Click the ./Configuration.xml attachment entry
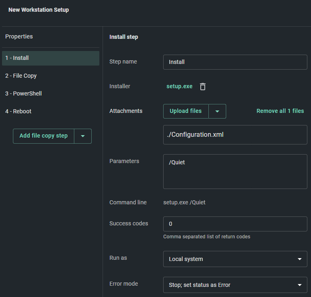Image resolution: width=311 pixels, height=297 pixels. click(x=235, y=135)
